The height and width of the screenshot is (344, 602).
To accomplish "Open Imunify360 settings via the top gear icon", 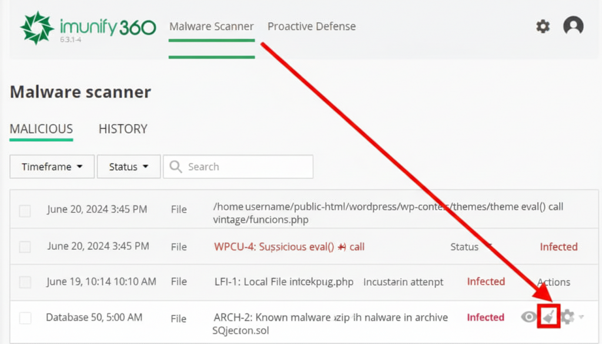I will tap(542, 26).
